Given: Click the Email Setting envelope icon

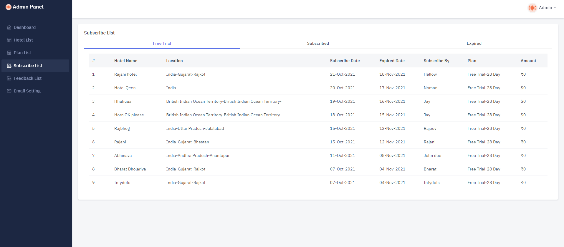Looking at the screenshot, I should click(9, 91).
